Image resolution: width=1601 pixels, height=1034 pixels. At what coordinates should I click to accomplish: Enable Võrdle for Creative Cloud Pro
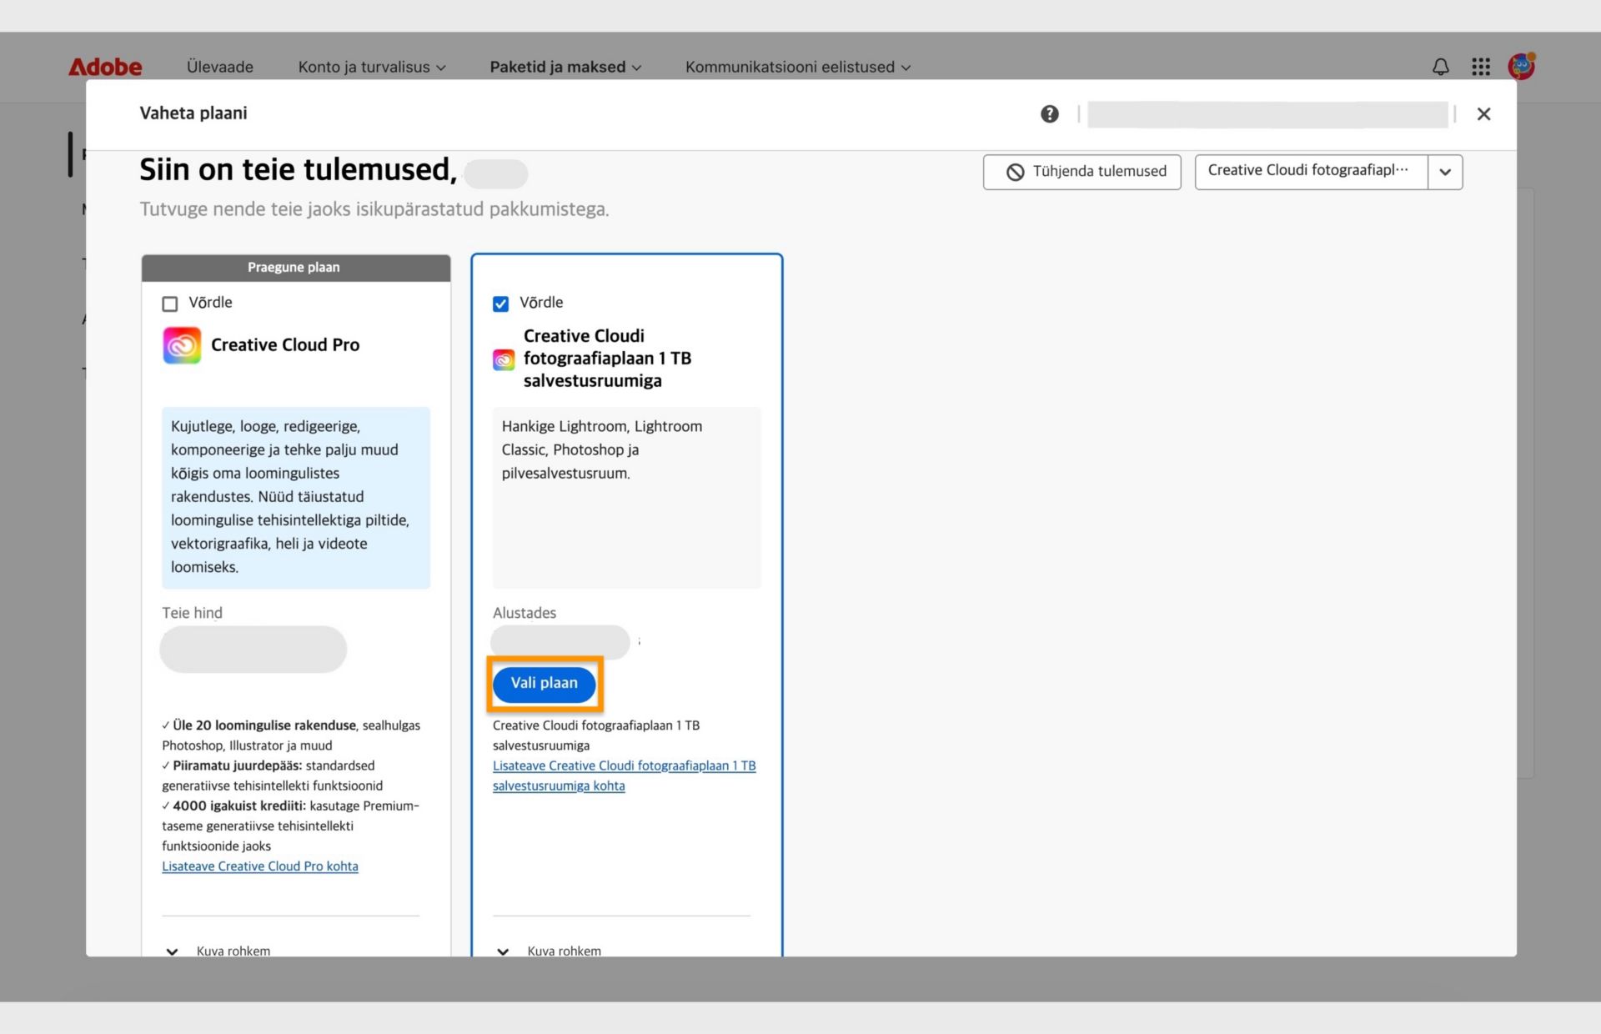(x=170, y=304)
